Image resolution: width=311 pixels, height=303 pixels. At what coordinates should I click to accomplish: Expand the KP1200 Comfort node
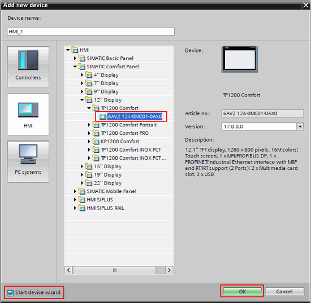pos(89,142)
